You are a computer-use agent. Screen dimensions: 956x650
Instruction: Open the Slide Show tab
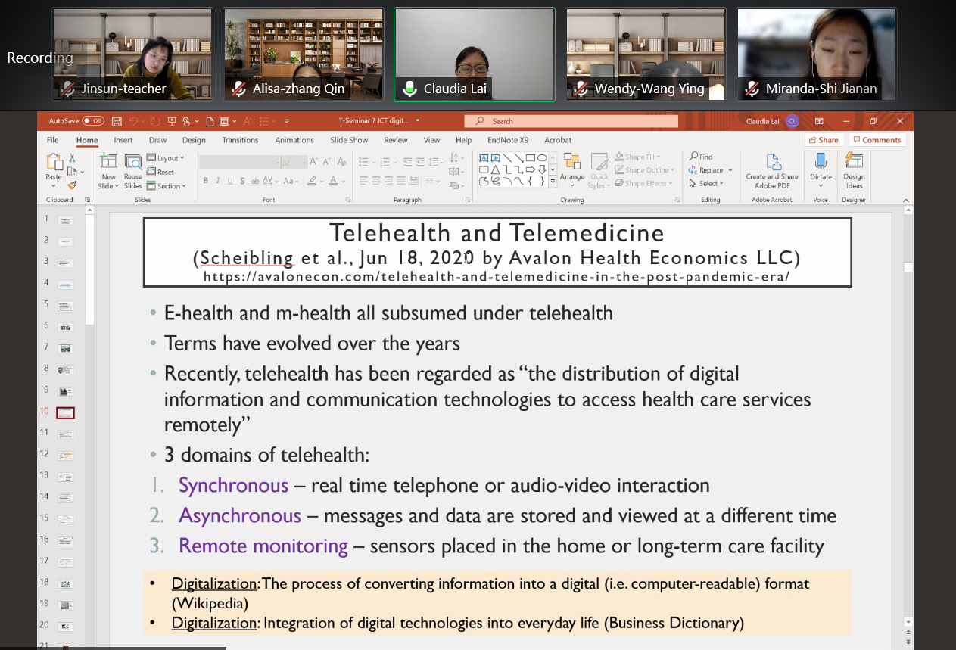349,140
